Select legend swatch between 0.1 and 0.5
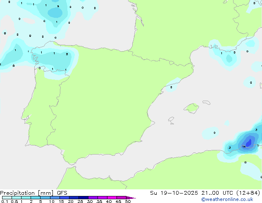 pyautogui.click(x=7, y=198)
